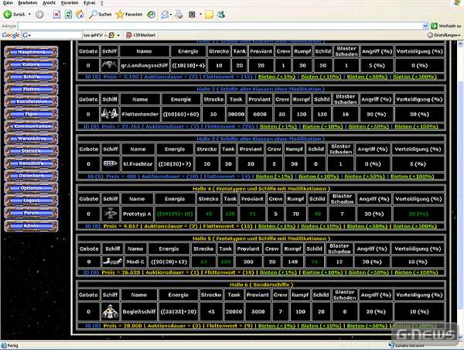Open the address bar dropdown arrow
The width and height of the screenshot is (464, 350).
(425, 26)
